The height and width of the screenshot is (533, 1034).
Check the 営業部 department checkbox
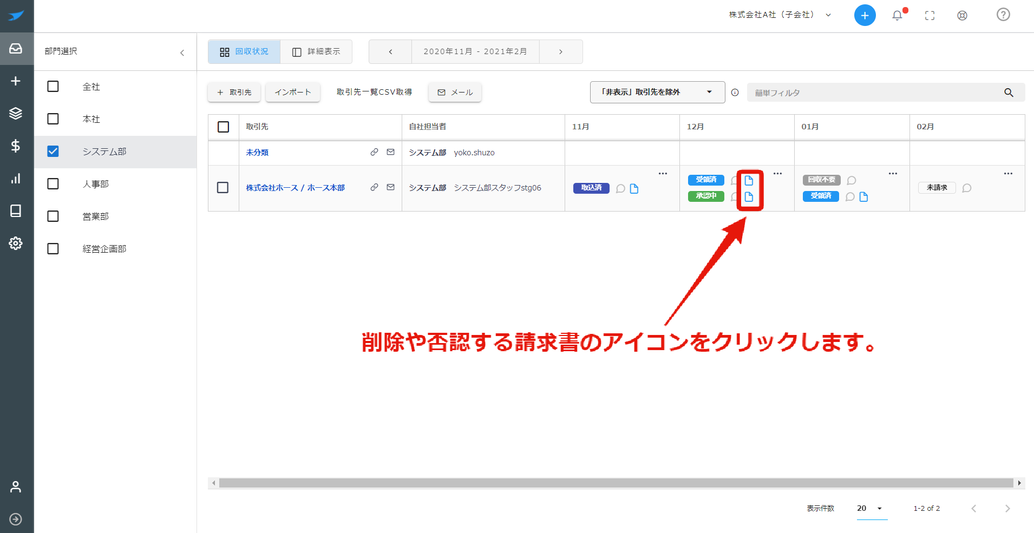[53, 216]
